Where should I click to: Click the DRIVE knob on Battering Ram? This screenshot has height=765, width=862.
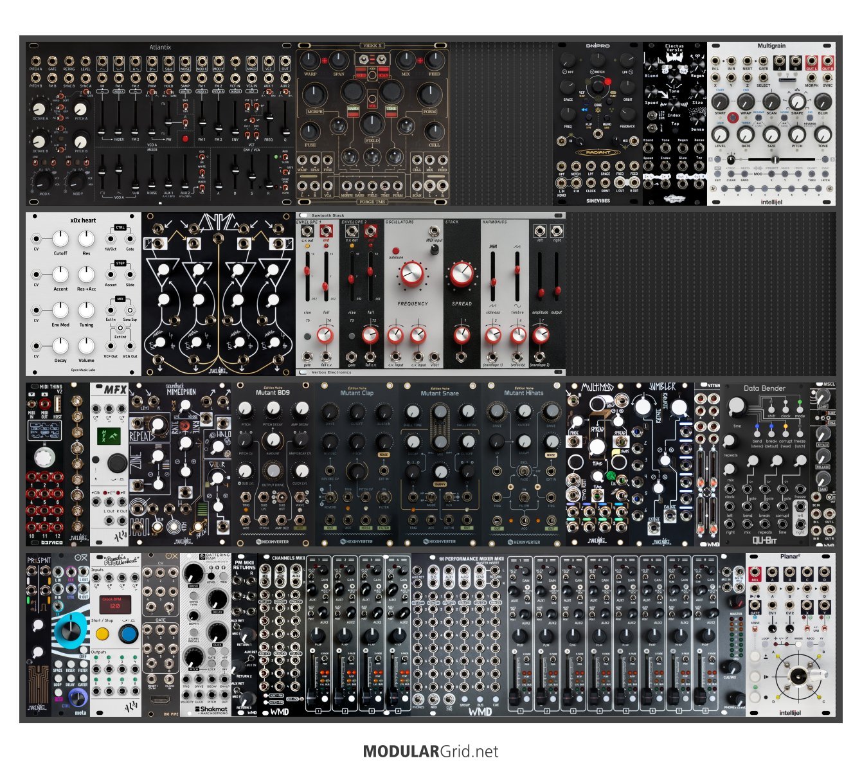[193, 573]
